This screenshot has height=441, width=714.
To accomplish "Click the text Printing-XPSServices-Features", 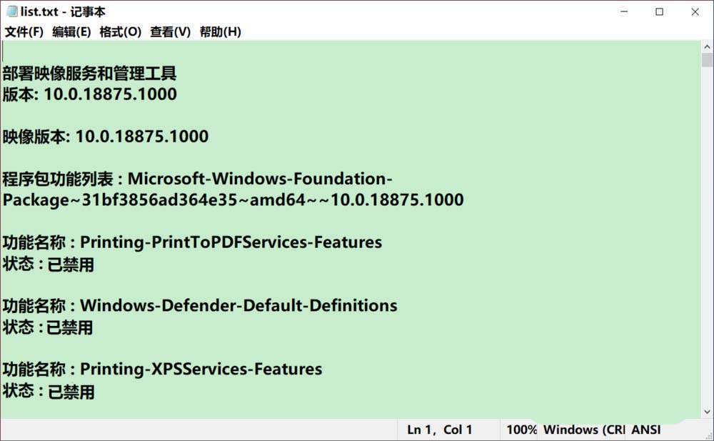I will pos(201,369).
